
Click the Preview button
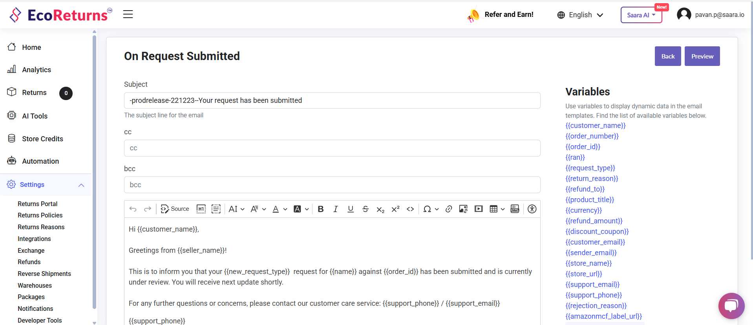pos(702,56)
